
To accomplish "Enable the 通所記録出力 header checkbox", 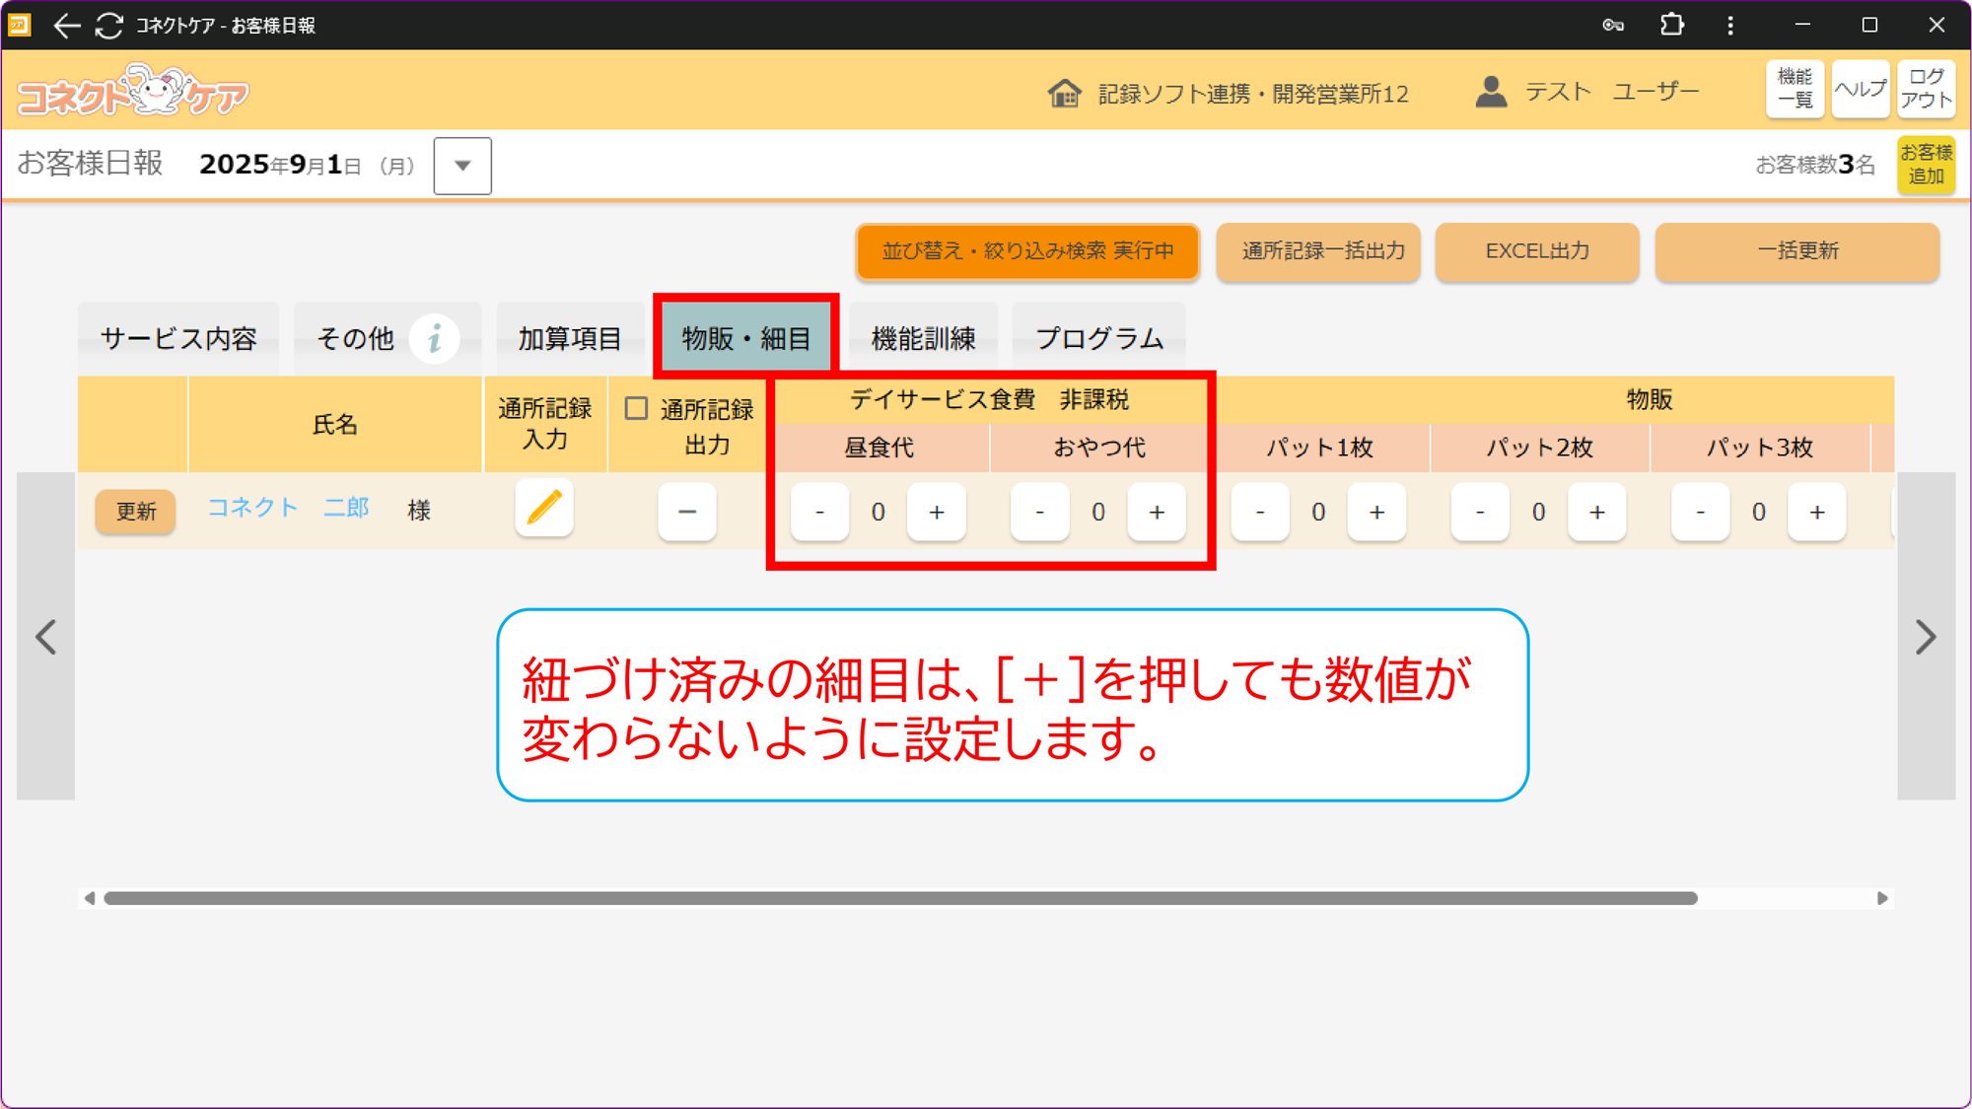I will tap(637, 408).
